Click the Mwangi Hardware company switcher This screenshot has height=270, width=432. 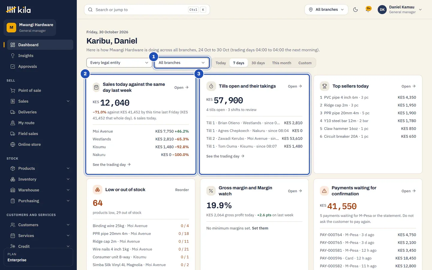tap(30, 28)
